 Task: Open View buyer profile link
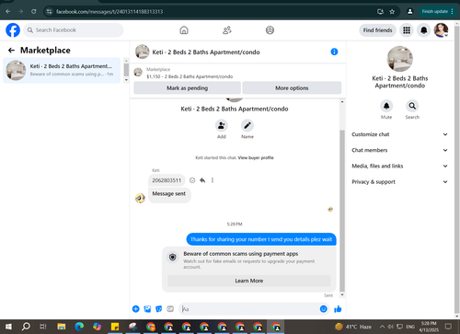tap(256, 157)
